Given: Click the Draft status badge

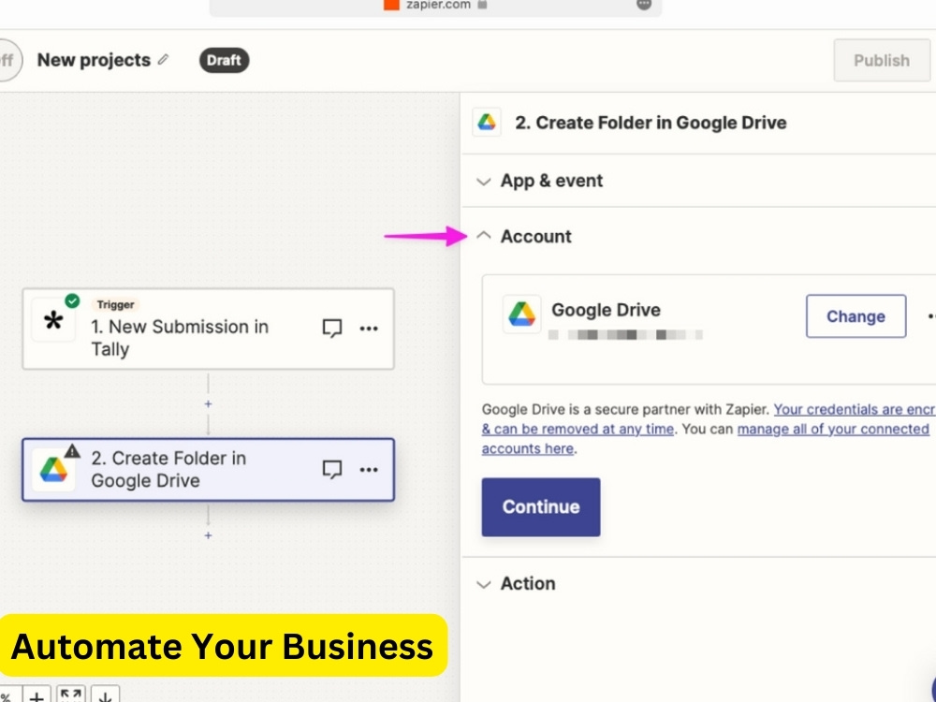Looking at the screenshot, I should (224, 60).
